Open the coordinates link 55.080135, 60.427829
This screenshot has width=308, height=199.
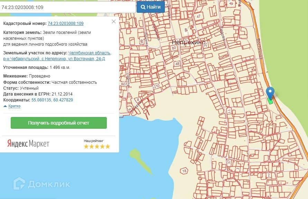coord(52,100)
